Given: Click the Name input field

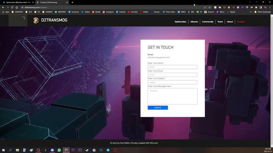Looking at the screenshot, I should (x=172, y=67).
